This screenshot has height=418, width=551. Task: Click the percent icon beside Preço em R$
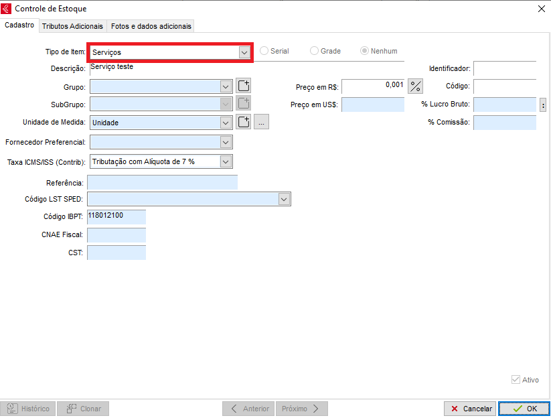point(416,86)
